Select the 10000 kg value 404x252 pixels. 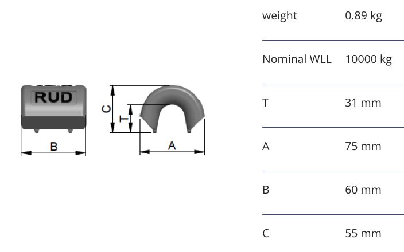click(368, 59)
